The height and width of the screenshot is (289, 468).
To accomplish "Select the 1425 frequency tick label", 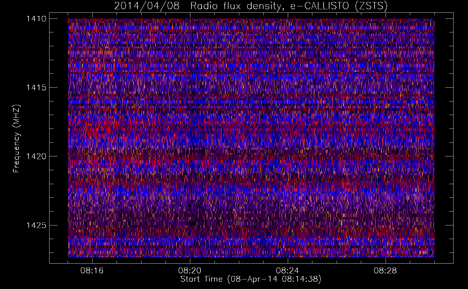I will click(x=36, y=225).
